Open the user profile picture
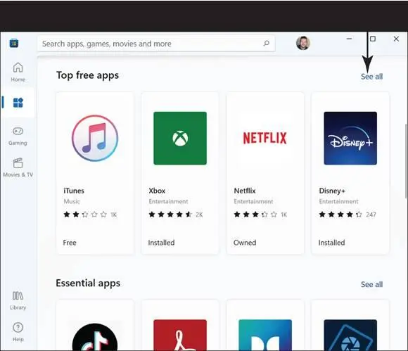408x351 pixels. pos(303,43)
